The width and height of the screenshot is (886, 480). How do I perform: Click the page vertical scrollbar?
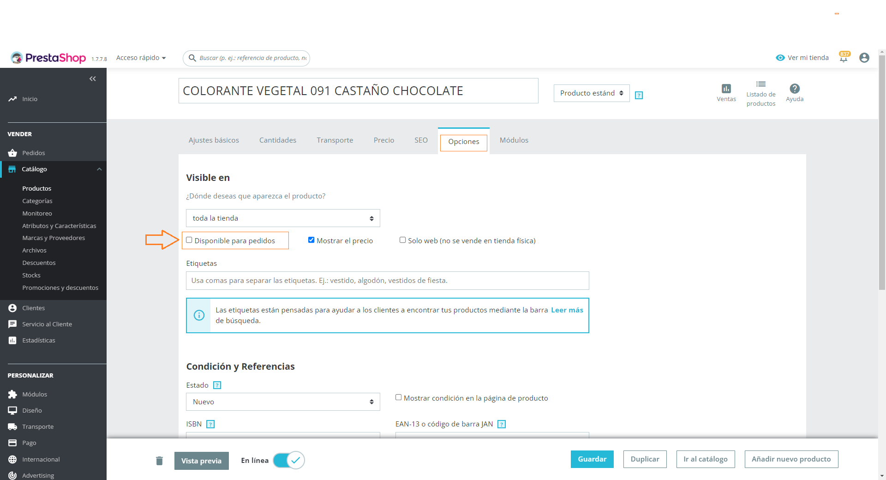(x=882, y=173)
